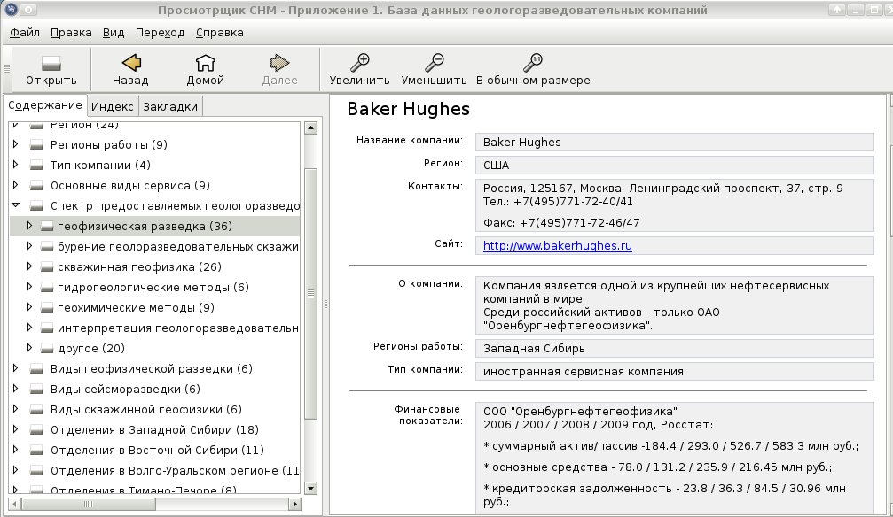Click the tree scrollbar down arrow

[x=310, y=488]
